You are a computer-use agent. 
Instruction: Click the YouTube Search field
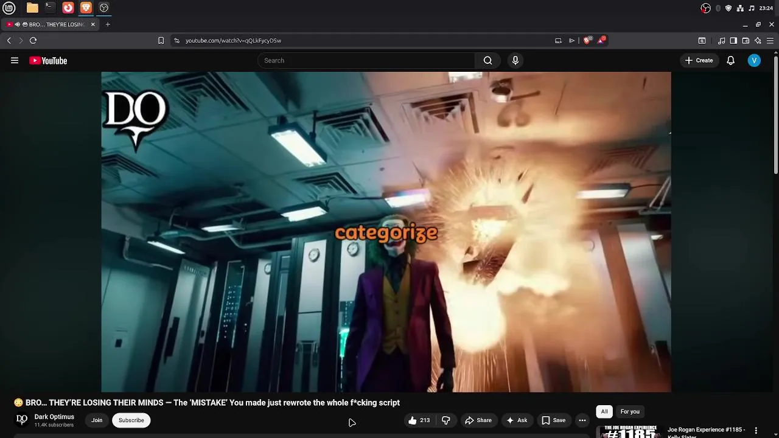tap(366, 60)
